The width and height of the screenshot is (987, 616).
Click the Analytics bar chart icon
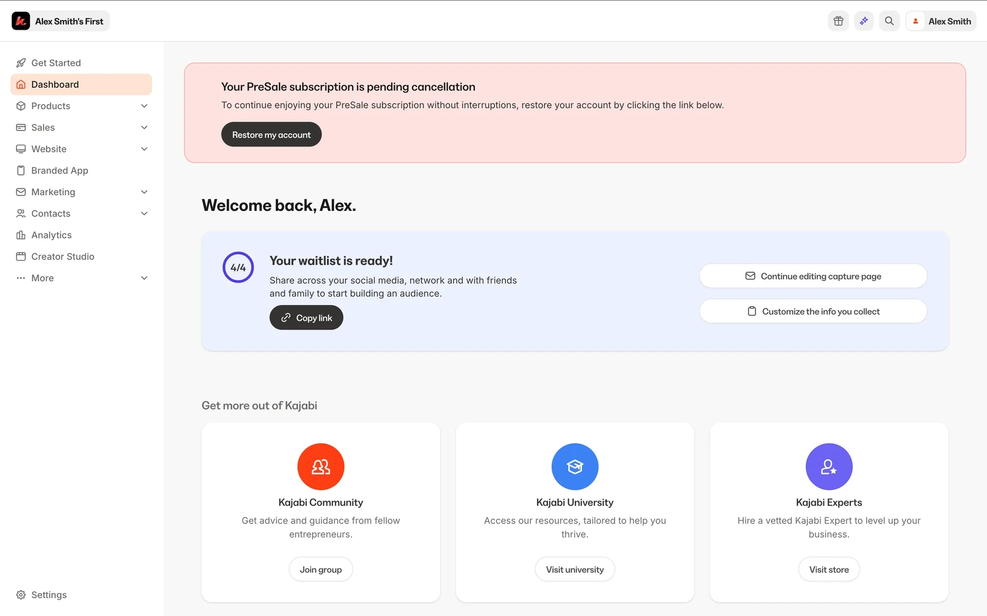click(x=21, y=235)
